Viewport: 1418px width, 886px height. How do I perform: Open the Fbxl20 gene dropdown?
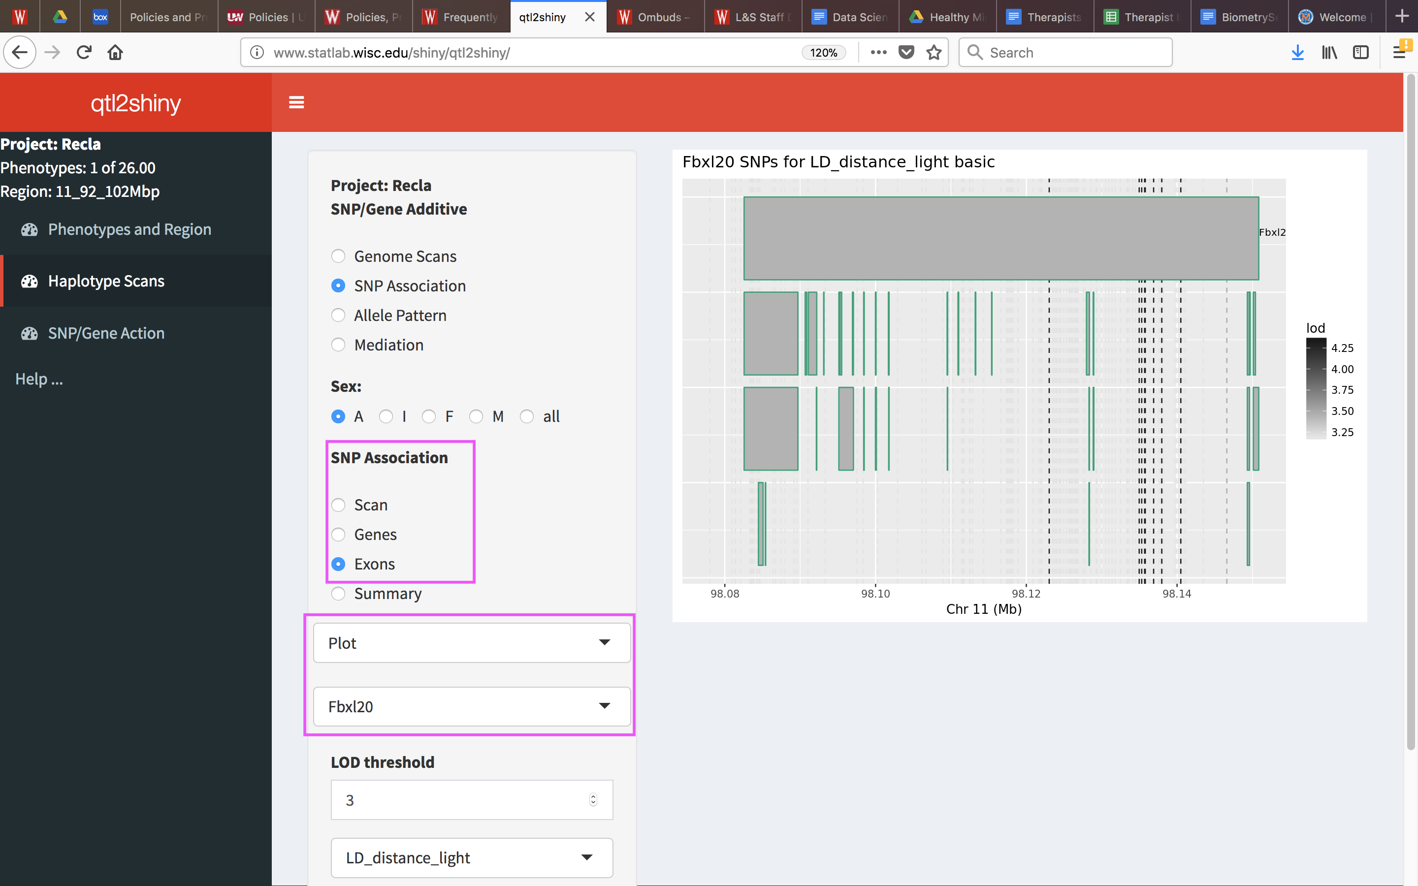(472, 707)
